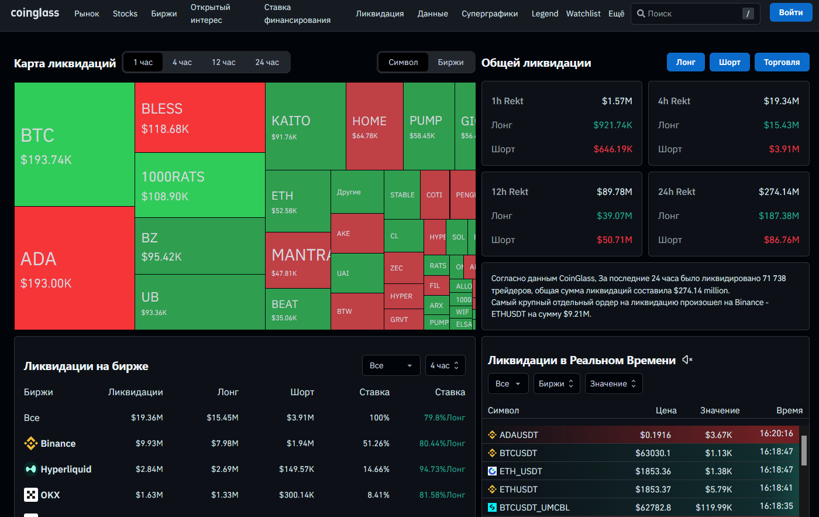Open the Биржи item in top navigation
The image size is (819, 517).
164,13
